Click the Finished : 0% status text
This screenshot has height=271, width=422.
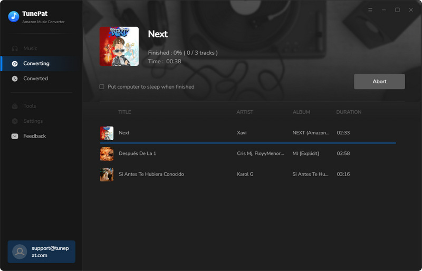click(x=183, y=53)
